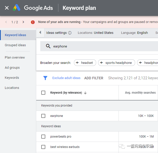The width and height of the screenshot is (158, 153).
Task: Click the Google Ads logo
Action: [x=17, y=8]
